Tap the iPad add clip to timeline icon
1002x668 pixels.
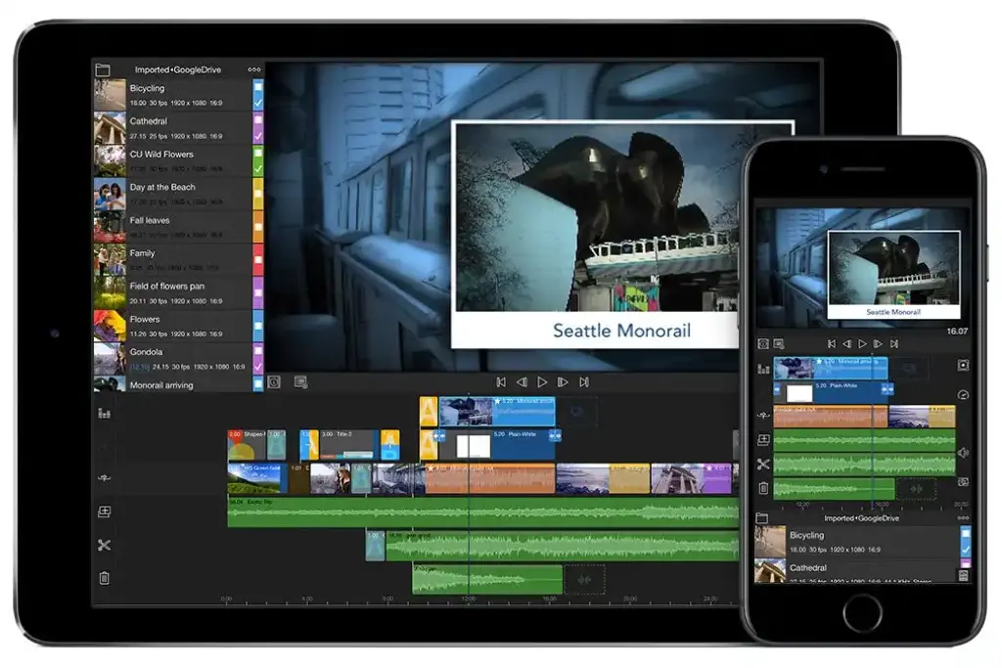(104, 512)
